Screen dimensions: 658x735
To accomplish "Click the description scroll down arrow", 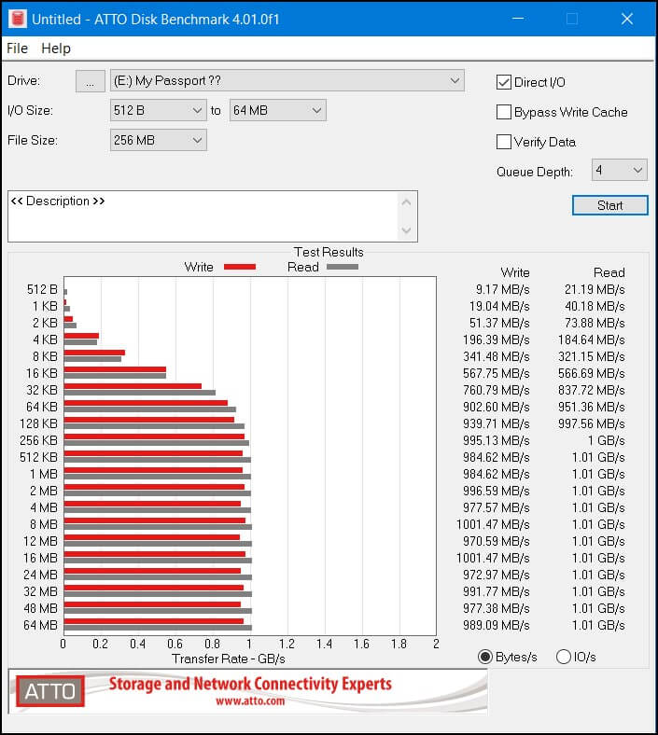I will [x=407, y=230].
